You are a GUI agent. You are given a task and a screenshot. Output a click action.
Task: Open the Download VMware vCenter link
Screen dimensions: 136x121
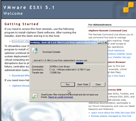click(x=20, y=76)
